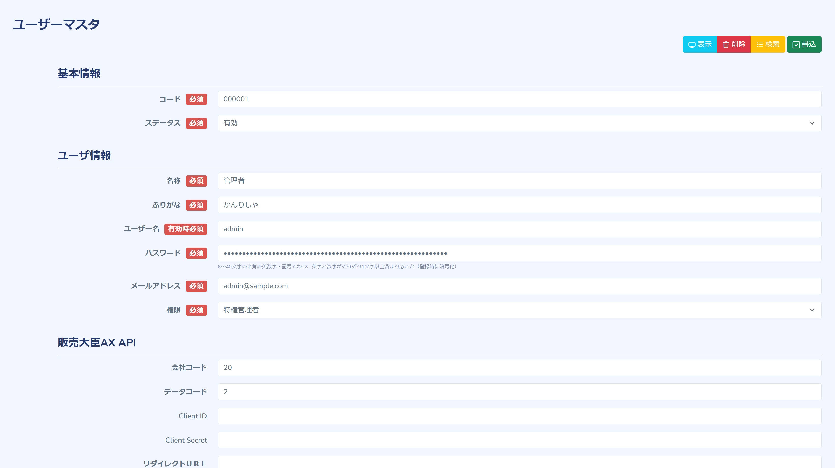835x468 pixels.
Task: Click the リダイレクトURL input field
Action: 519,463
